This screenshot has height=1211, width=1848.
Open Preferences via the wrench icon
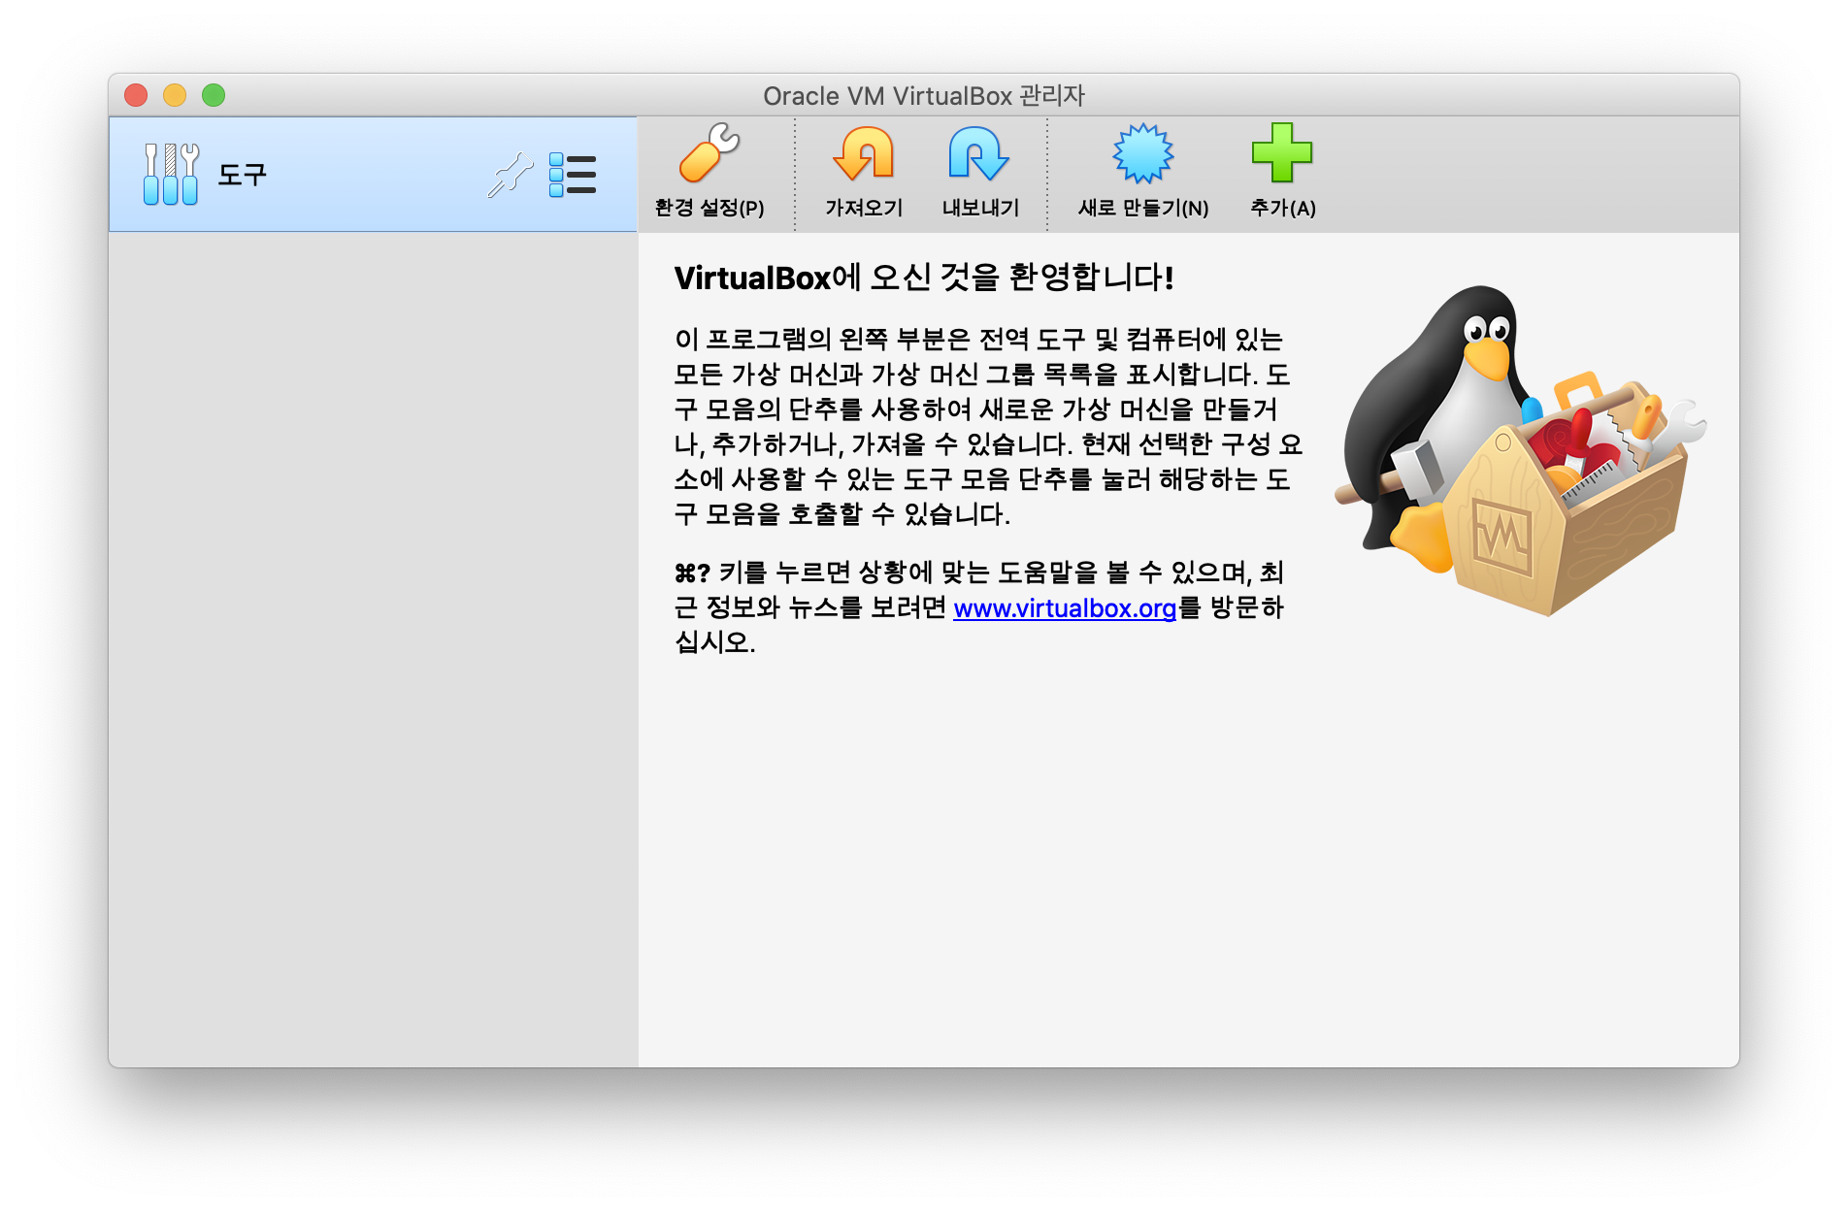click(x=709, y=153)
